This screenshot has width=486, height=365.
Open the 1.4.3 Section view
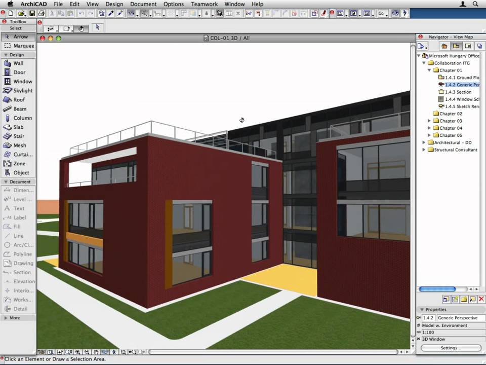pos(455,92)
